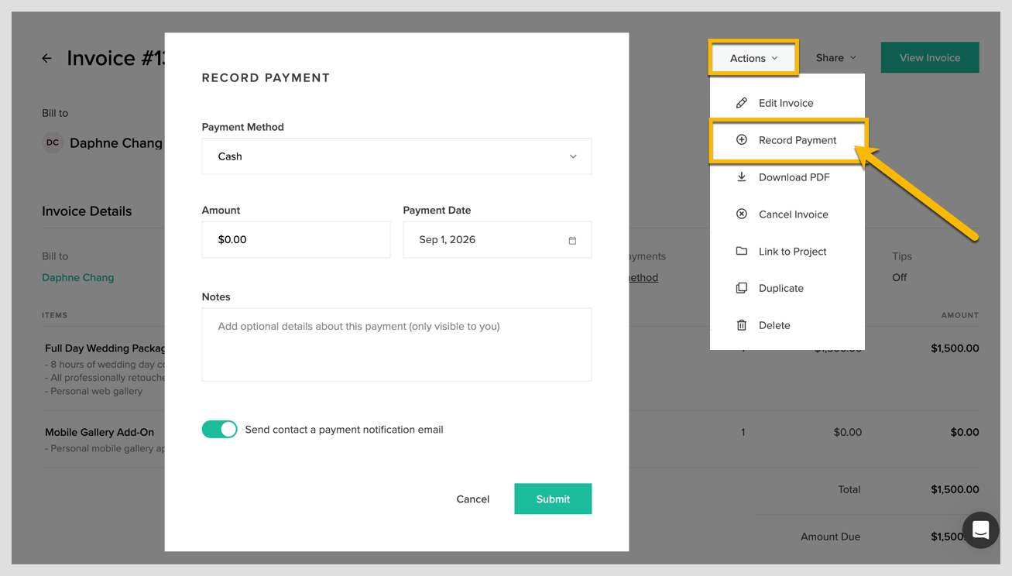Click the DC avatar of Daphne Chang
1012x576 pixels.
click(x=53, y=143)
